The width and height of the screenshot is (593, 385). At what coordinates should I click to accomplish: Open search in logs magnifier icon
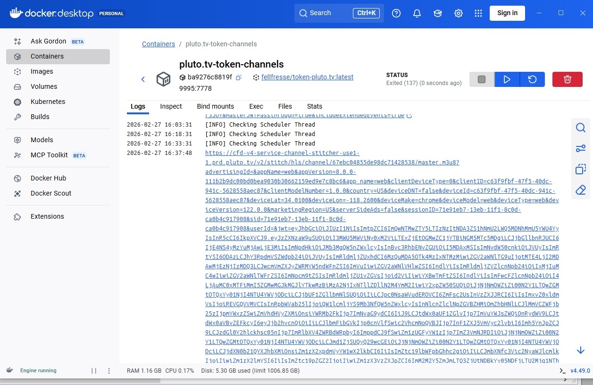[x=581, y=128]
